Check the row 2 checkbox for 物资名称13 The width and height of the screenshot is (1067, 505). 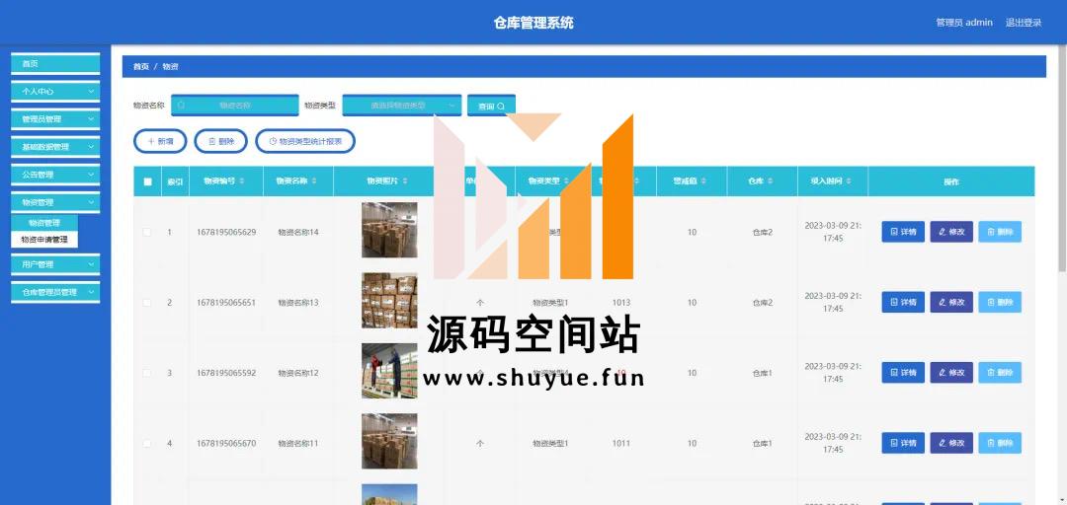tap(147, 303)
